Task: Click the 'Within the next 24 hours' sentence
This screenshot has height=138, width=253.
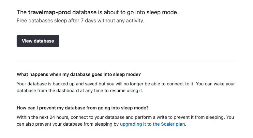Action: [x=121, y=117]
